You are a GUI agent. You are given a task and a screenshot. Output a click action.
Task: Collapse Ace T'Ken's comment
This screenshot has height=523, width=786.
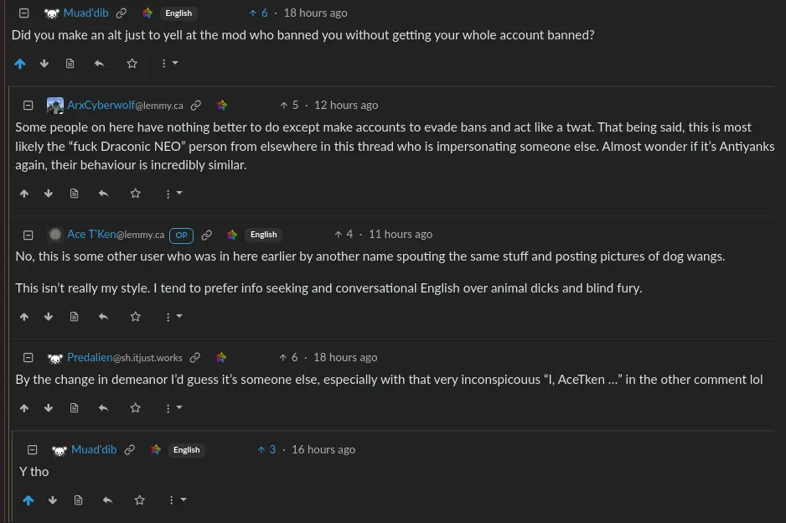[28, 235]
